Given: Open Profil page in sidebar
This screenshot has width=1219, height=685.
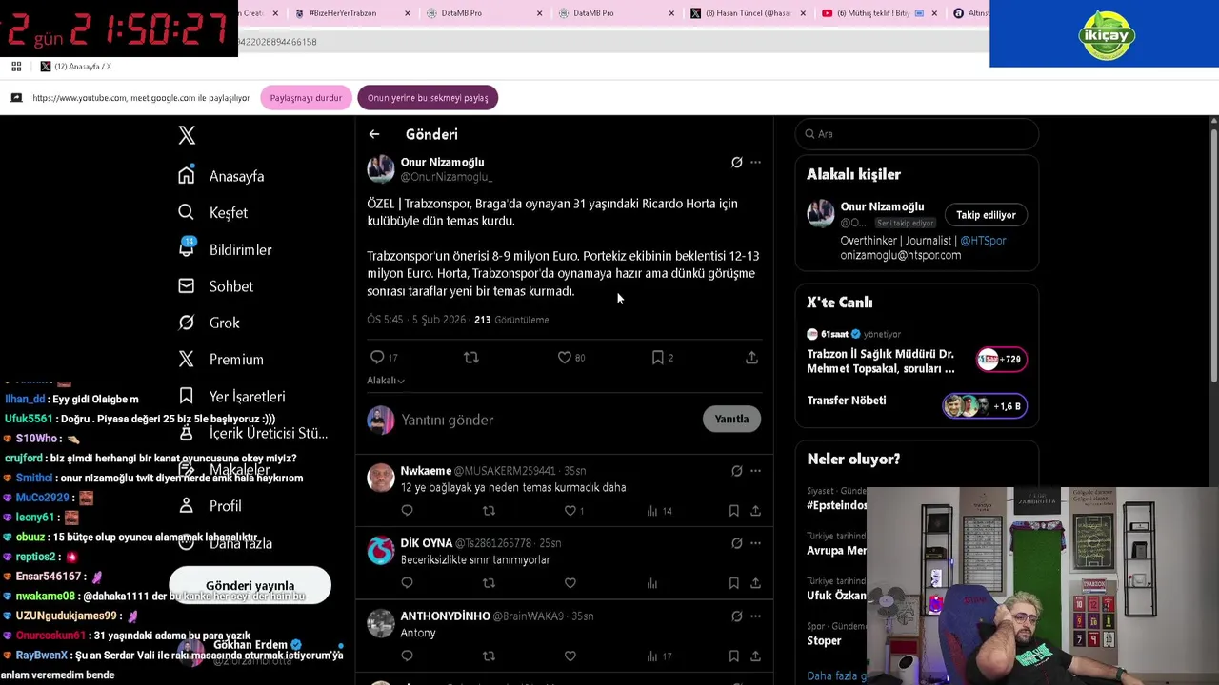Looking at the screenshot, I should pyautogui.click(x=210, y=505).
